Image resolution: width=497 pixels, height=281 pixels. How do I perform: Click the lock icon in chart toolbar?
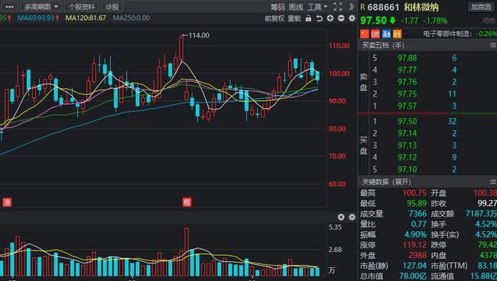308,18
